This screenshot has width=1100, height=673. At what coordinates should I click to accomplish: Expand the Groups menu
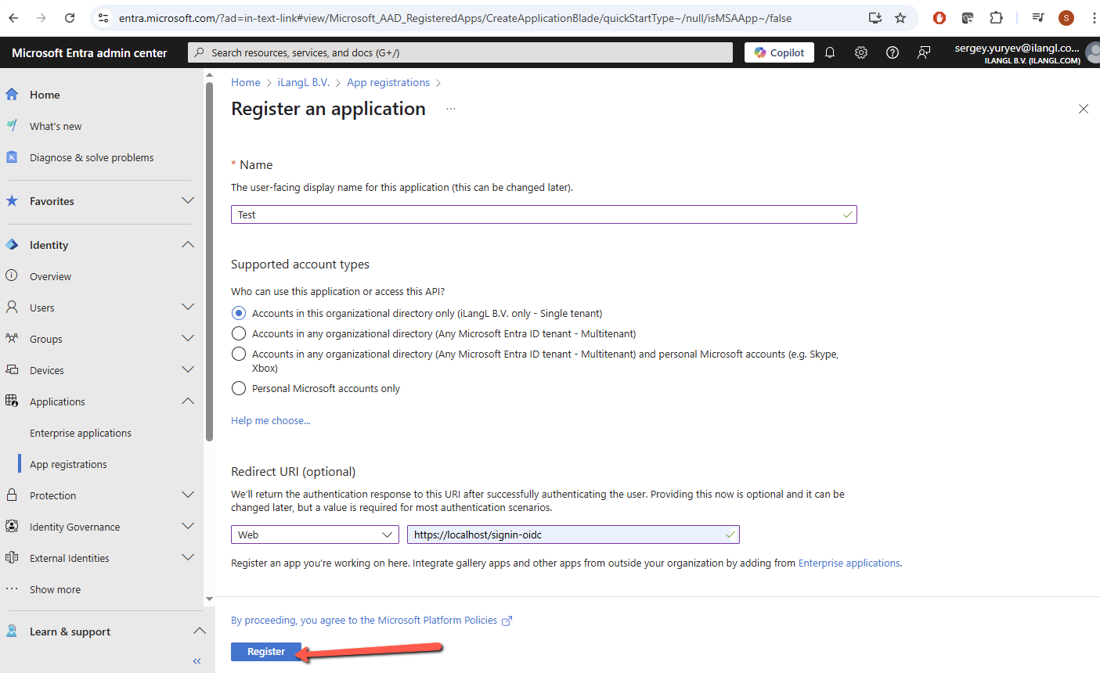(188, 339)
